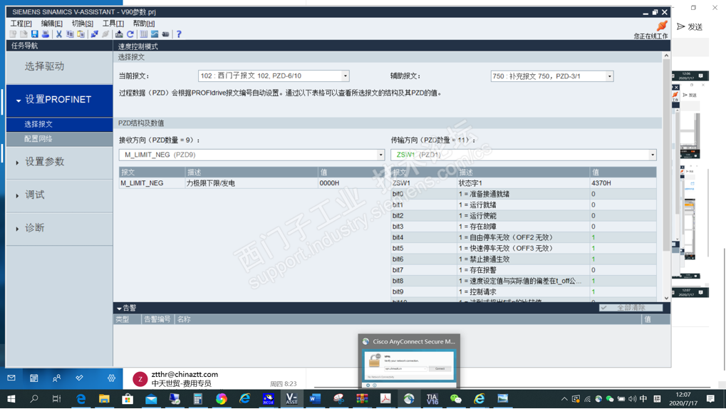
Task: Select the bit7 存在报警 row
Action: [x=524, y=270]
